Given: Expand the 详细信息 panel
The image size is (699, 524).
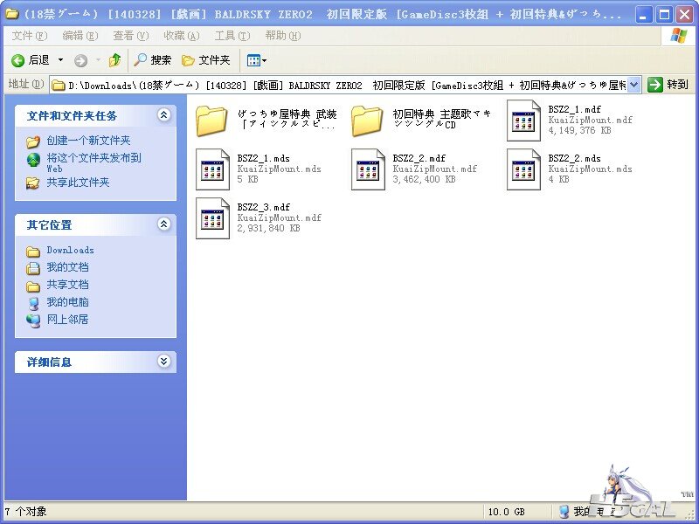Looking at the screenshot, I should pos(163,361).
